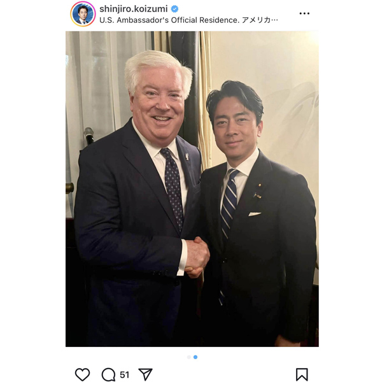Click the handshake in the photo
The width and height of the screenshot is (382, 382).
197,257
